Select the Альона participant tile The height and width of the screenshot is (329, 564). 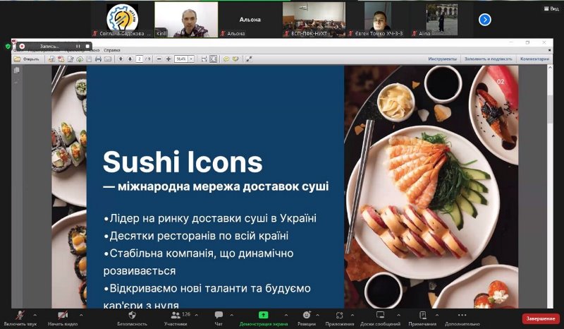click(250, 20)
